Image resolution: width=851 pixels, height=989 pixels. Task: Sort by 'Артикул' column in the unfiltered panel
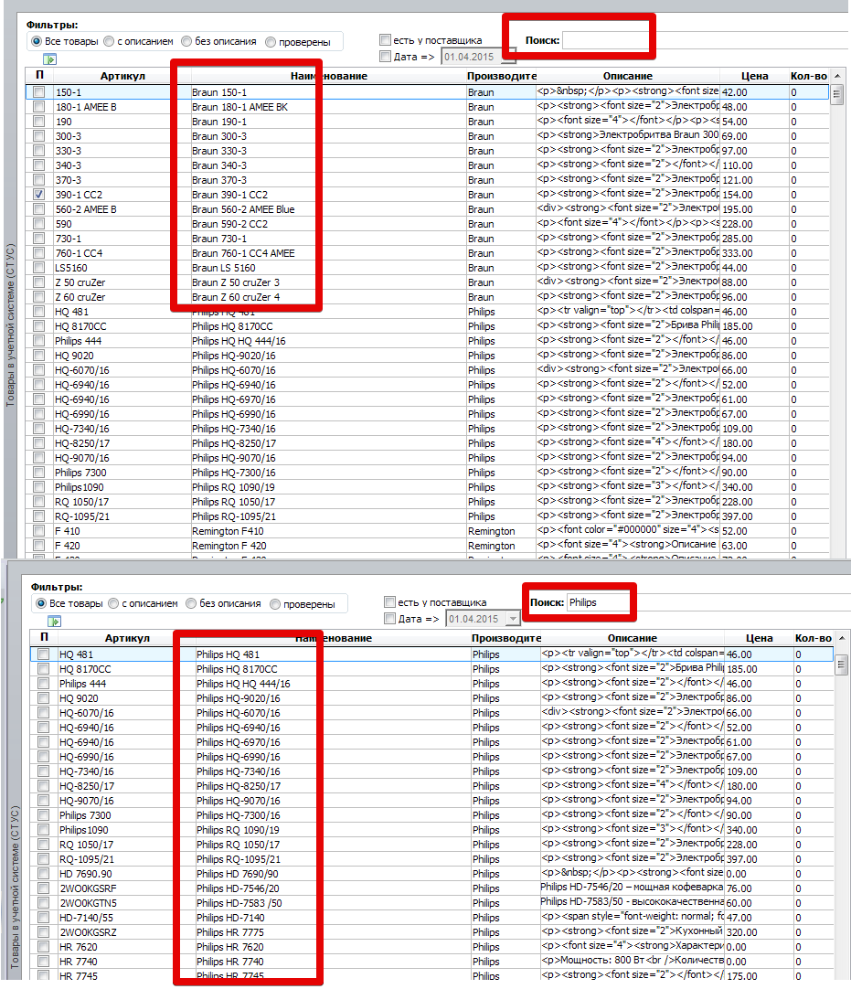pos(122,76)
